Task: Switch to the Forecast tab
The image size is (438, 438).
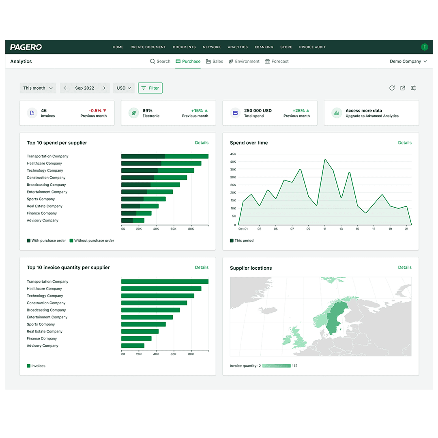Action: [x=277, y=62]
